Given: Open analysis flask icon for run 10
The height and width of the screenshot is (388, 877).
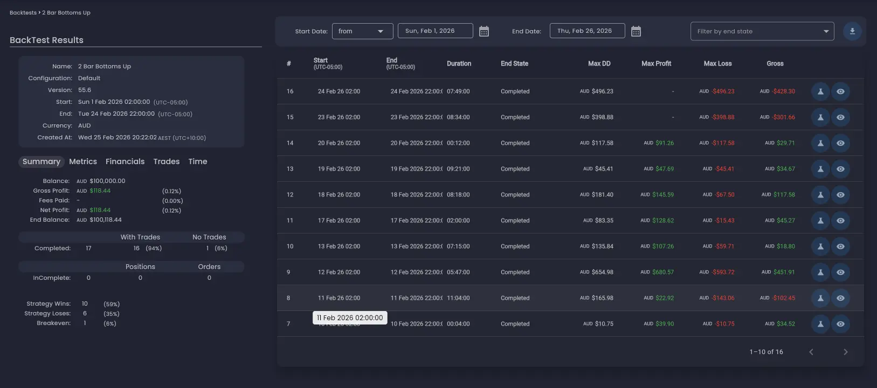Looking at the screenshot, I should pos(820,246).
